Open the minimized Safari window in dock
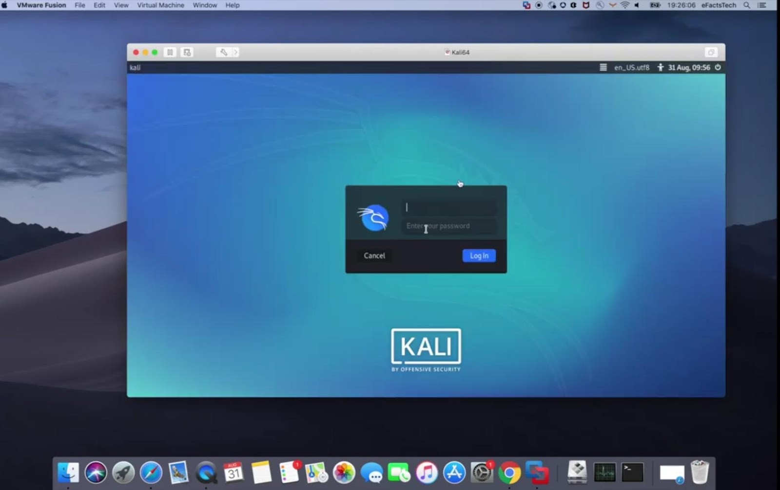 [672, 473]
